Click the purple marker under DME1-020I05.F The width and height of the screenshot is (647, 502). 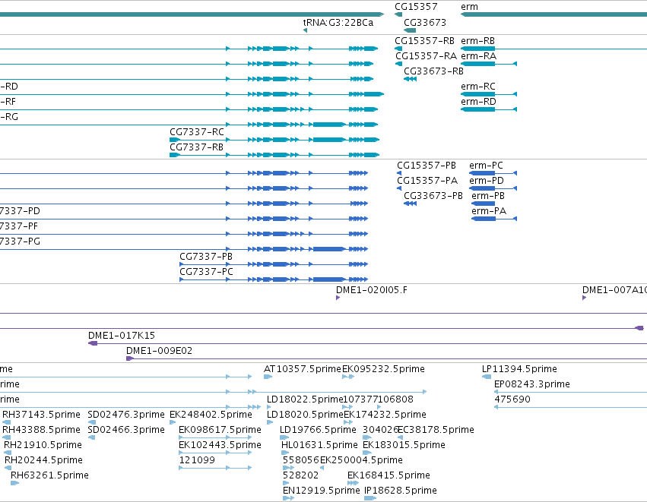point(338,298)
